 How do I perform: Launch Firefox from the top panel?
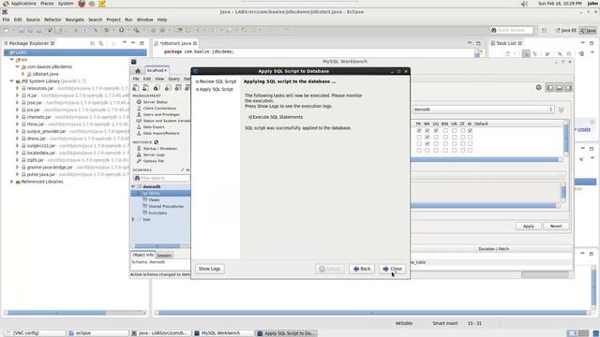pos(82,4)
